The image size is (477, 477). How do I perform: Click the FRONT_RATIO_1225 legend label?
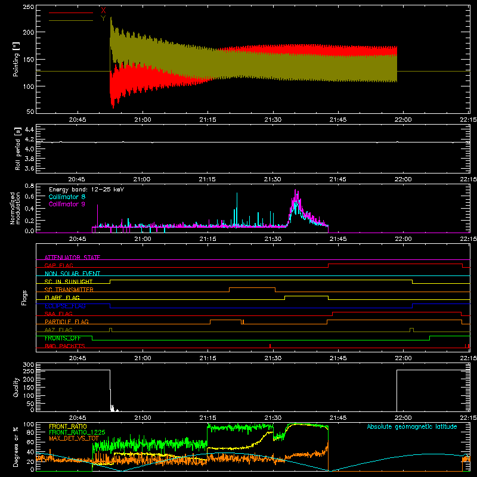coord(77,432)
